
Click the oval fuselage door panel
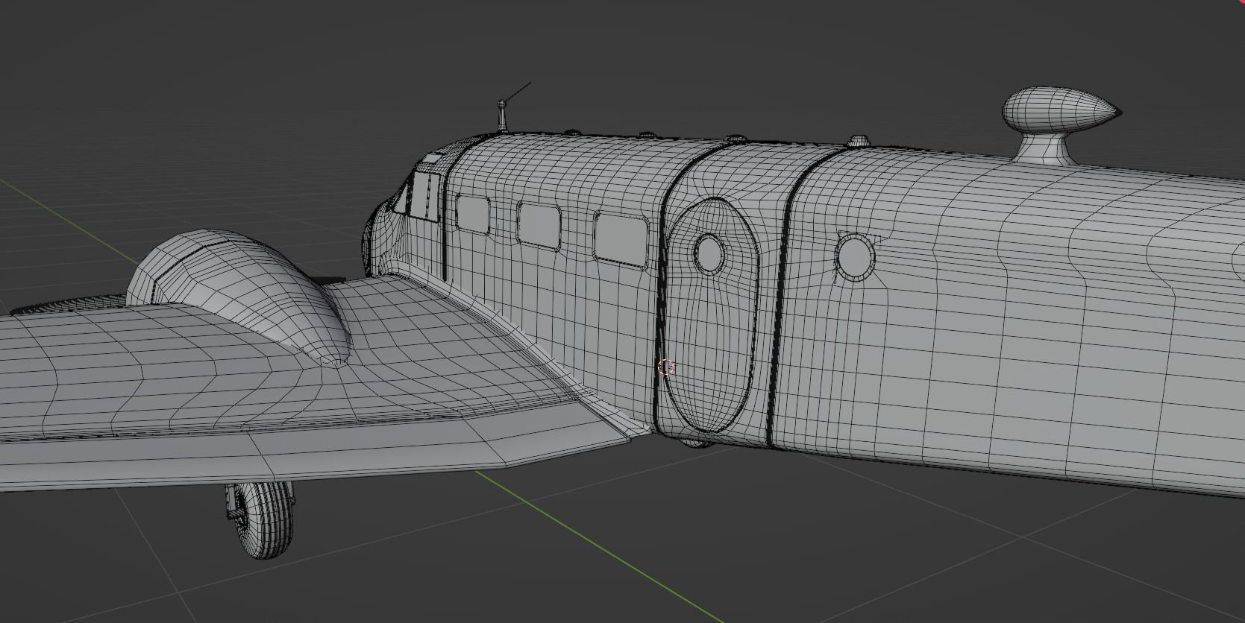pos(712,317)
